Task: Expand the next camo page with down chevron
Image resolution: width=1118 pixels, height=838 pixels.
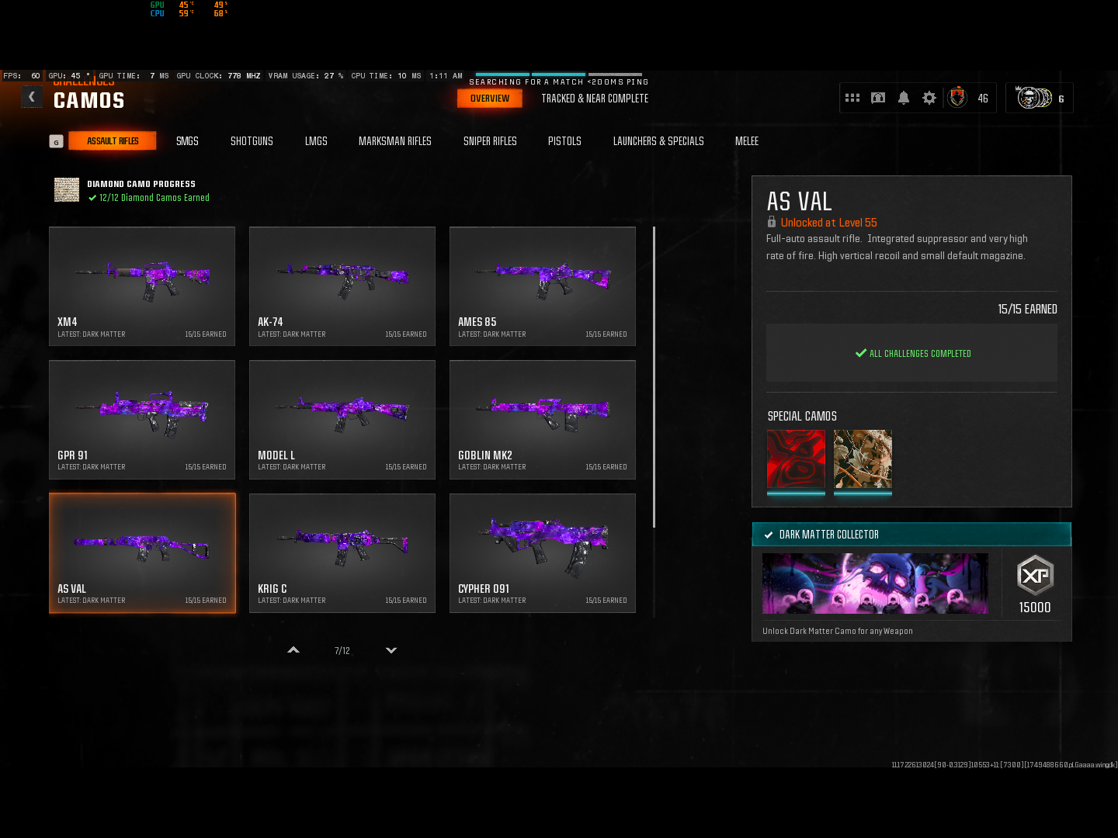Action: tap(391, 650)
